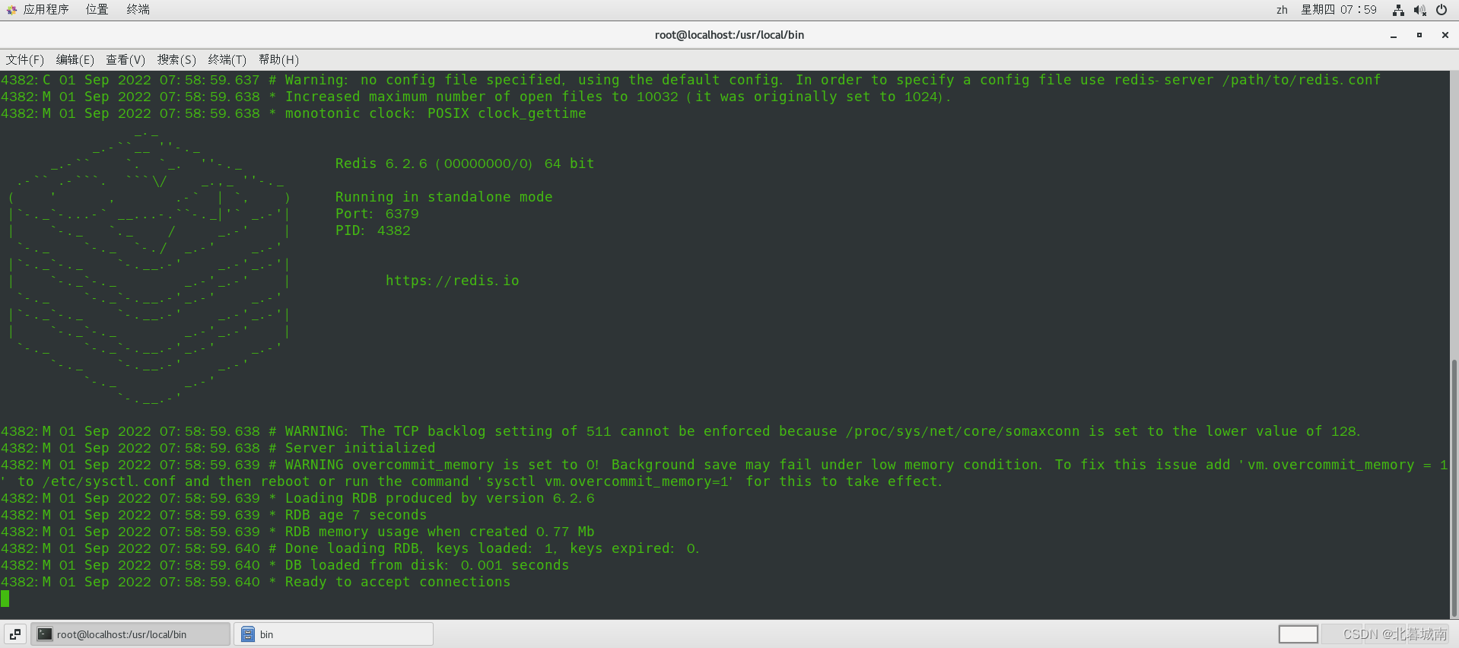Click the https://redis.io URL text
This screenshot has width=1459, height=648.
[452, 281]
